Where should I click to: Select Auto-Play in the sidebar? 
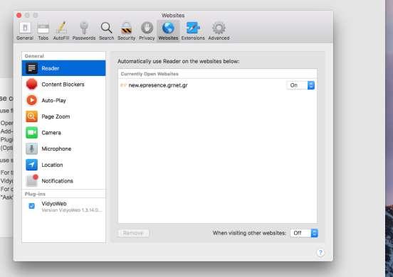pos(63,100)
